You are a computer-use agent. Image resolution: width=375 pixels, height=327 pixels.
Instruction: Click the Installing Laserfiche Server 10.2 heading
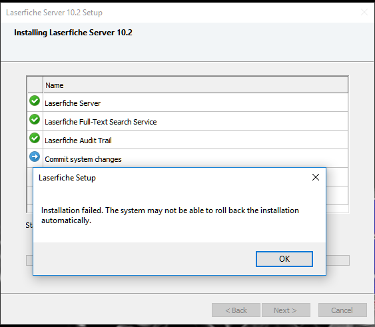[x=73, y=33]
